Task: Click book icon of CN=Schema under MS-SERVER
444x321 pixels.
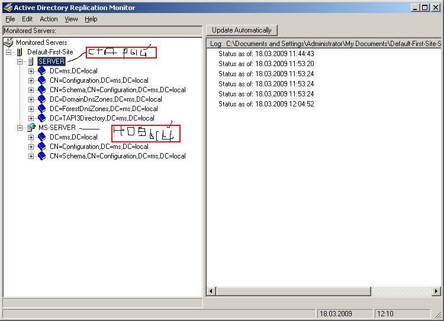Action: pos(42,156)
